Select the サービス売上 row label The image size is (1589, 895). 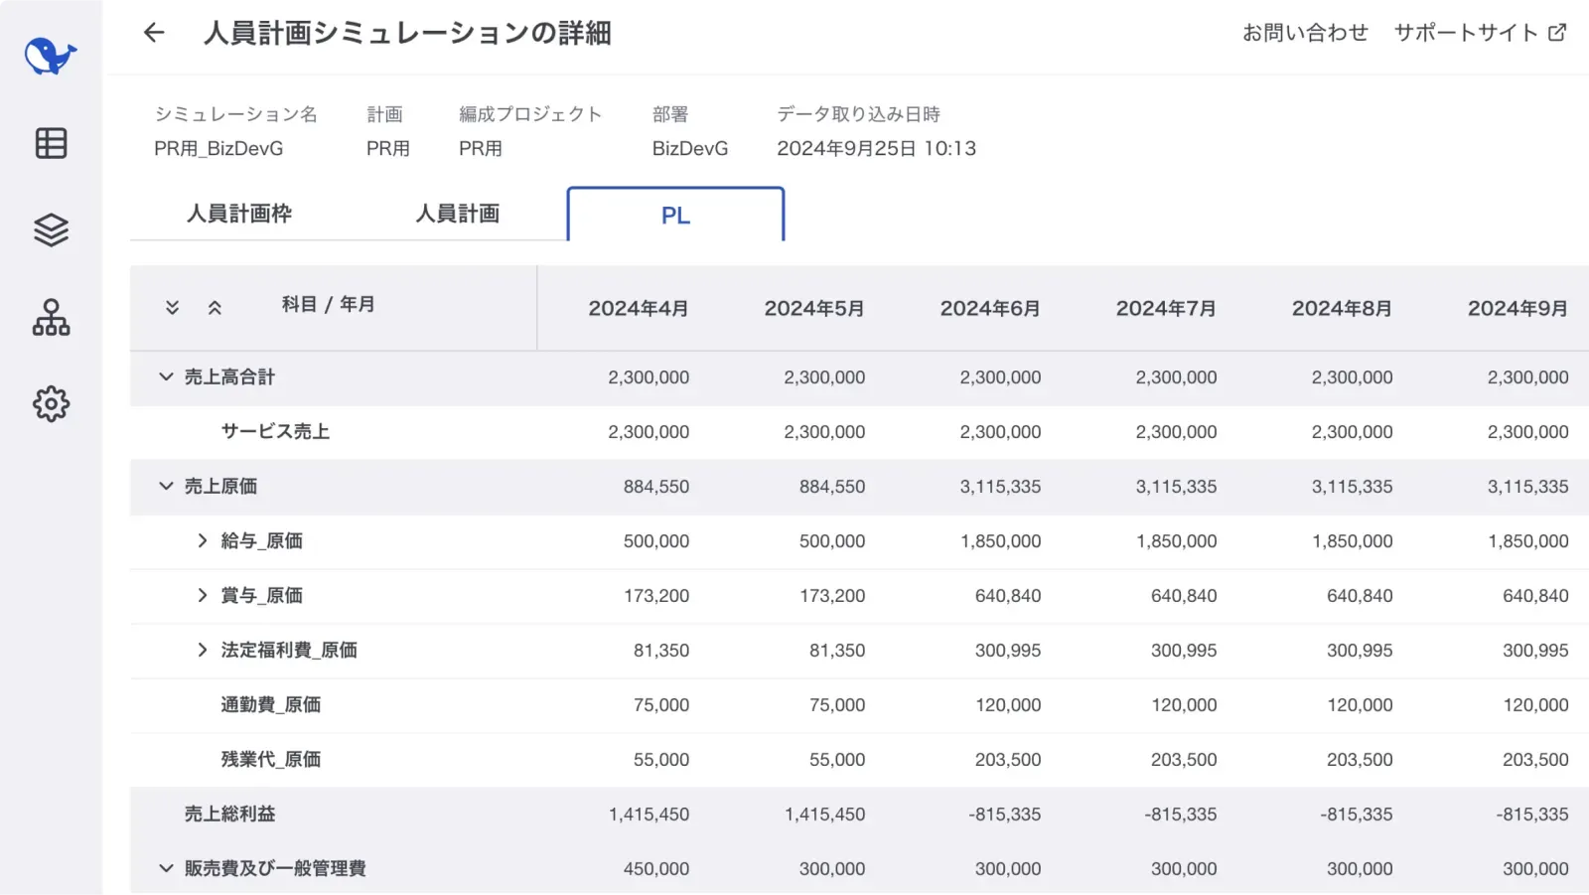[275, 431]
